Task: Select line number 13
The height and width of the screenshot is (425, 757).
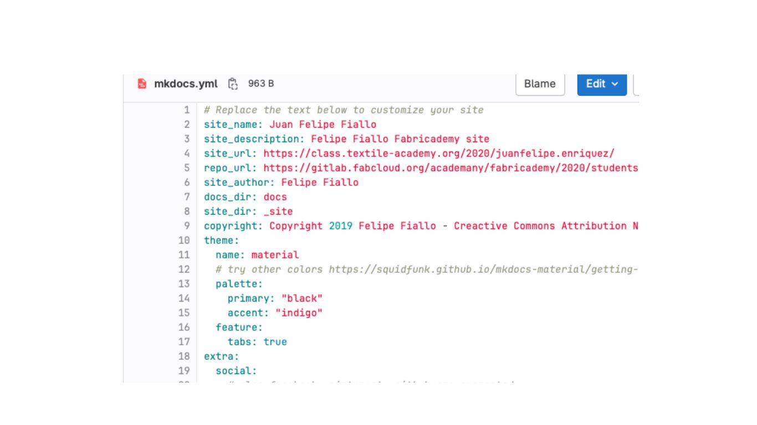Action: 184,284
